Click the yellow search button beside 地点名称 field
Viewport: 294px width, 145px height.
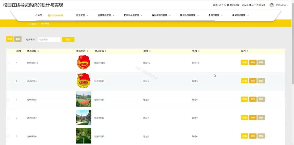point(68,39)
